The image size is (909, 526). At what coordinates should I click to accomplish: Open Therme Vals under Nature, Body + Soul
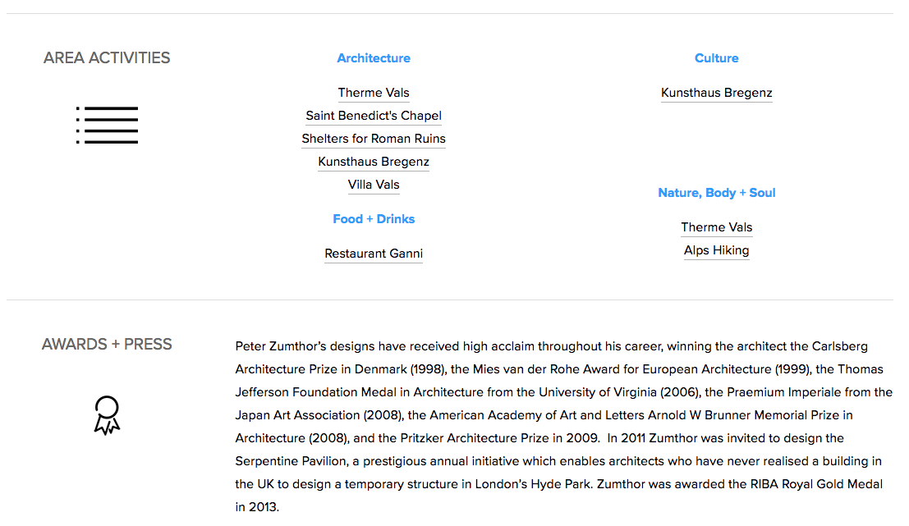click(717, 227)
